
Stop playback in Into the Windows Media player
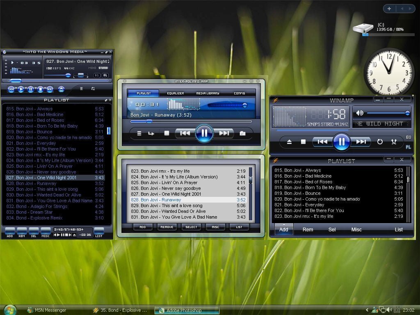click(x=41, y=89)
